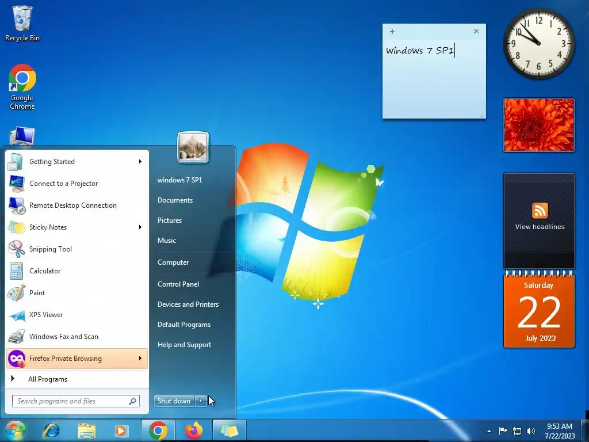
Task: Open Pictures from Start menu
Action: [170, 220]
